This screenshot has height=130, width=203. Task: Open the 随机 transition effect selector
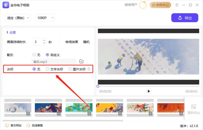pos(86,42)
